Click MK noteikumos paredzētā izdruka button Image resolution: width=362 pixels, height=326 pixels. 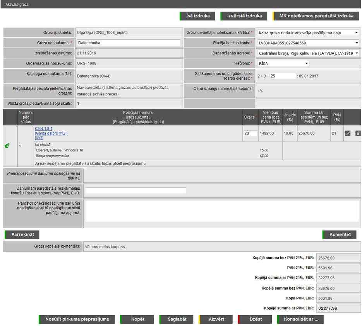[x=316, y=16]
